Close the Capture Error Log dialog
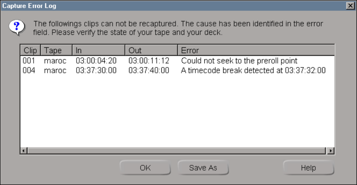Viewport: 357px width, 185px height. tap(350, 6)
